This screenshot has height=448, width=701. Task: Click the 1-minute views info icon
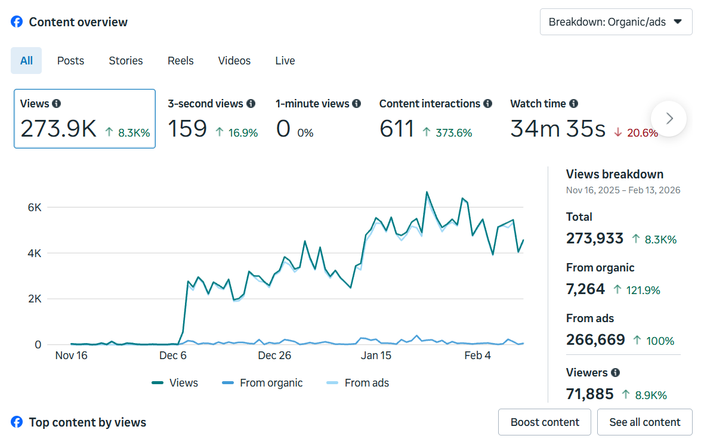tap(357, 103)
